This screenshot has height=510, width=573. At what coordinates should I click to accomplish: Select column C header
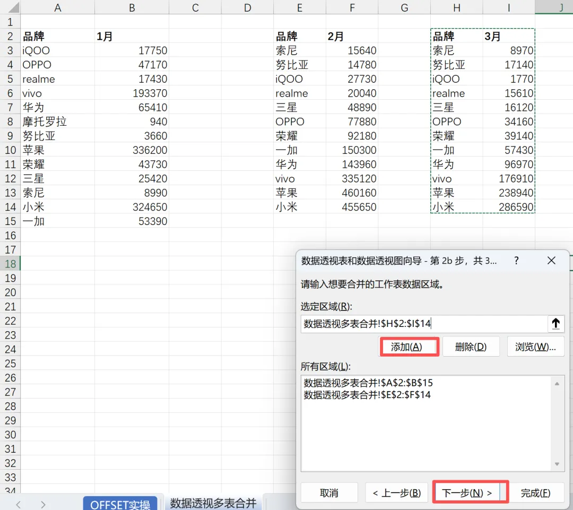click(x=195, y=7)
